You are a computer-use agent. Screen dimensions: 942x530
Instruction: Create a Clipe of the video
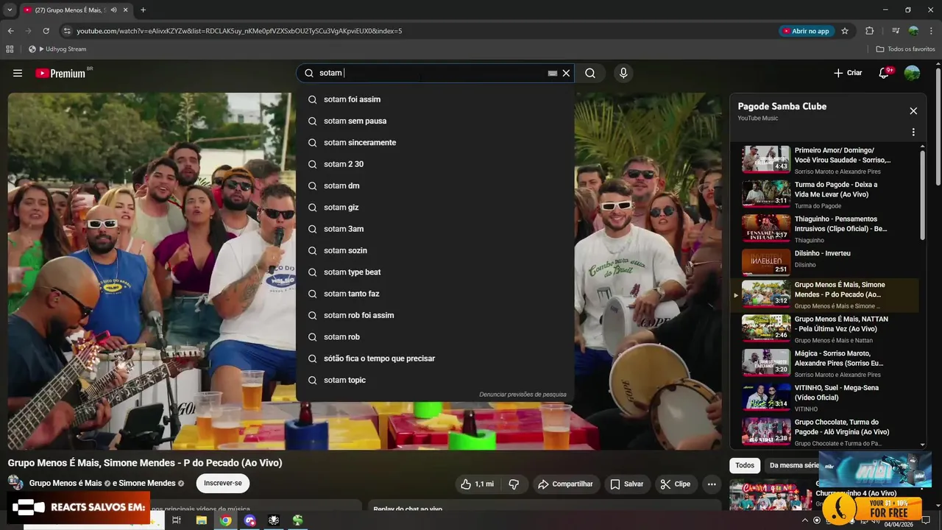(676, 484)
